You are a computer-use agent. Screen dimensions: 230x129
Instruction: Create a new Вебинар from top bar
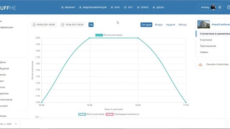68,7
